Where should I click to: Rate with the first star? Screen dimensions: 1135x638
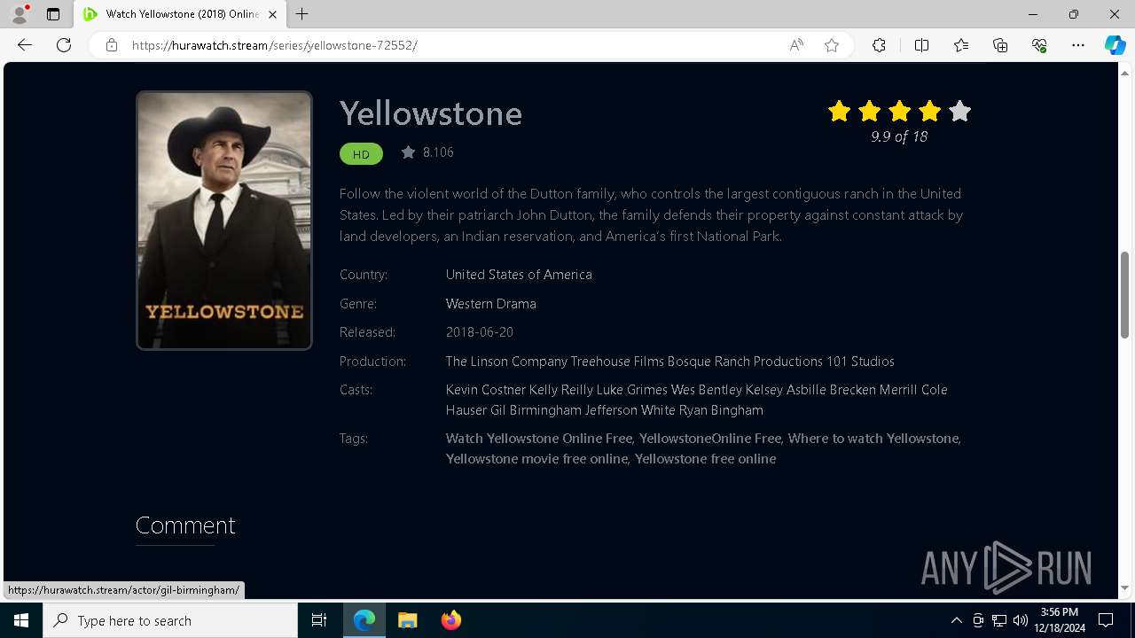click(840, 111)
